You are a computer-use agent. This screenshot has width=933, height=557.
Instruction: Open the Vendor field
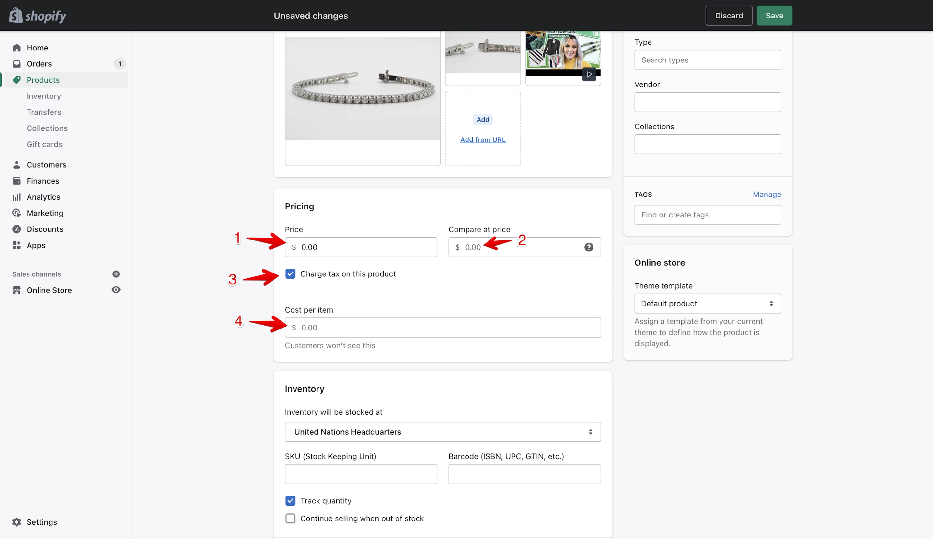707,102
